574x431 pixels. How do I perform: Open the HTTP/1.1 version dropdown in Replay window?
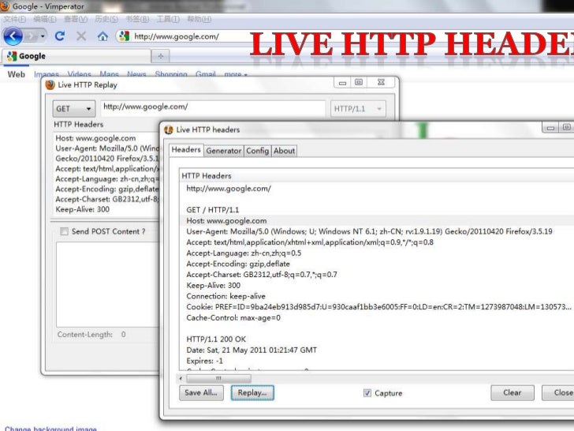point(358,109)
